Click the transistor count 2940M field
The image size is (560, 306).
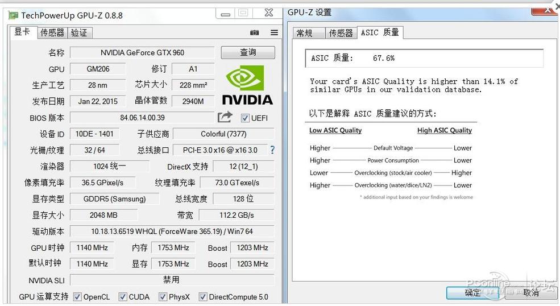pyautogui.click(x=193, y=101)
